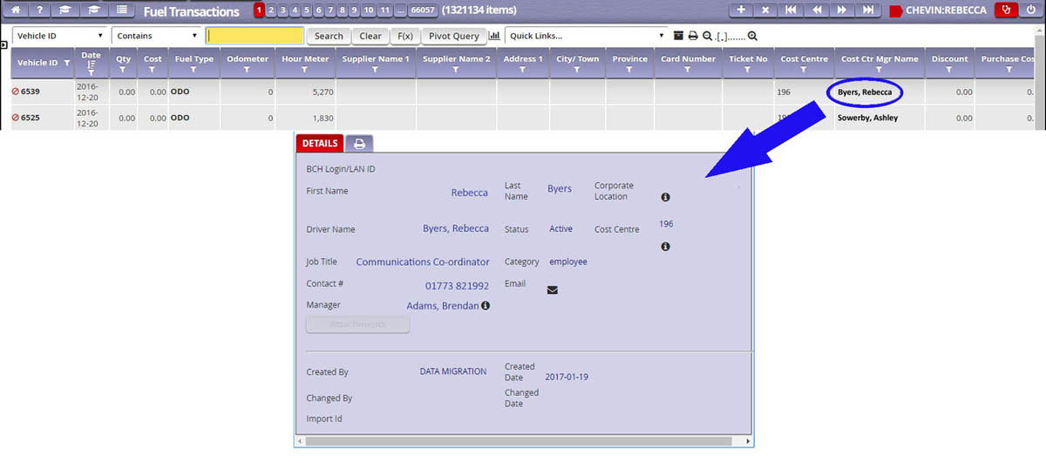Click the Email envelope icon

[552, 290]
